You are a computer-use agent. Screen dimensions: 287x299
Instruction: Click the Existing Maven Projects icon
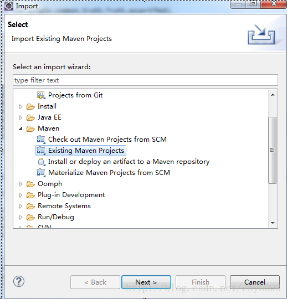41,151
